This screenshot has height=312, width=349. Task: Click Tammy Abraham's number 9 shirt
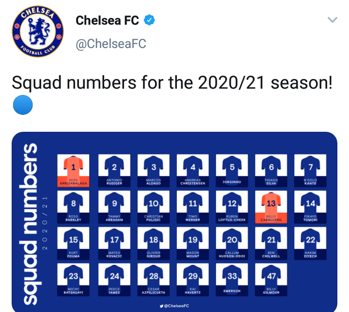tap(114, 204)
